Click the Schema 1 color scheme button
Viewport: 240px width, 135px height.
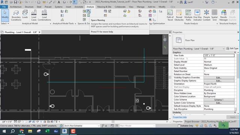(x=219, y=100)
